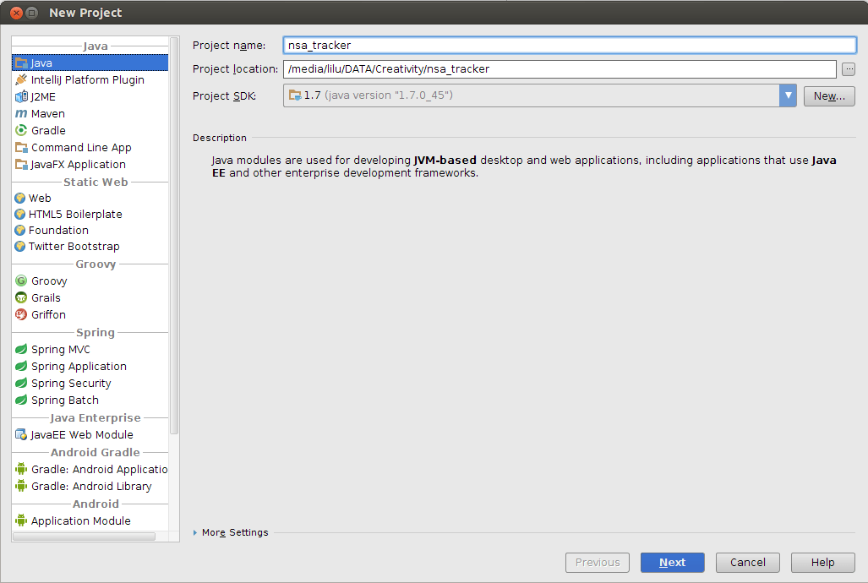Select the Spring Application leaf icon

coord(21,366)
